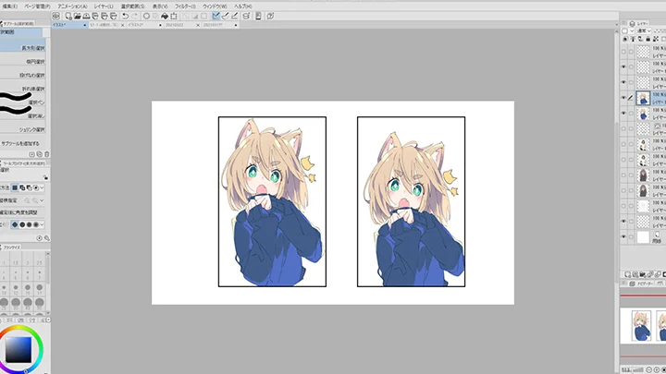The width and height of the screenshot is (666, 374).
Task: Click reset tool property icon beside wrench
Action: tap(39, 238)
